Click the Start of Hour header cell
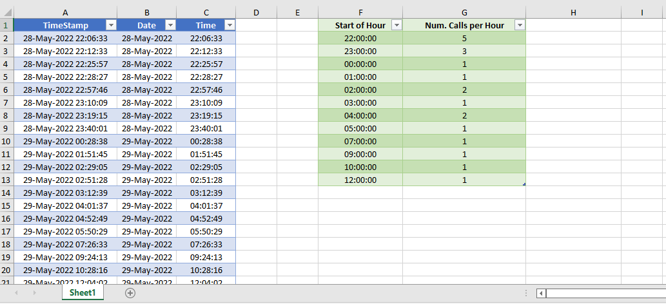This screenshot has height=304, width=666. tap(360, 26)
